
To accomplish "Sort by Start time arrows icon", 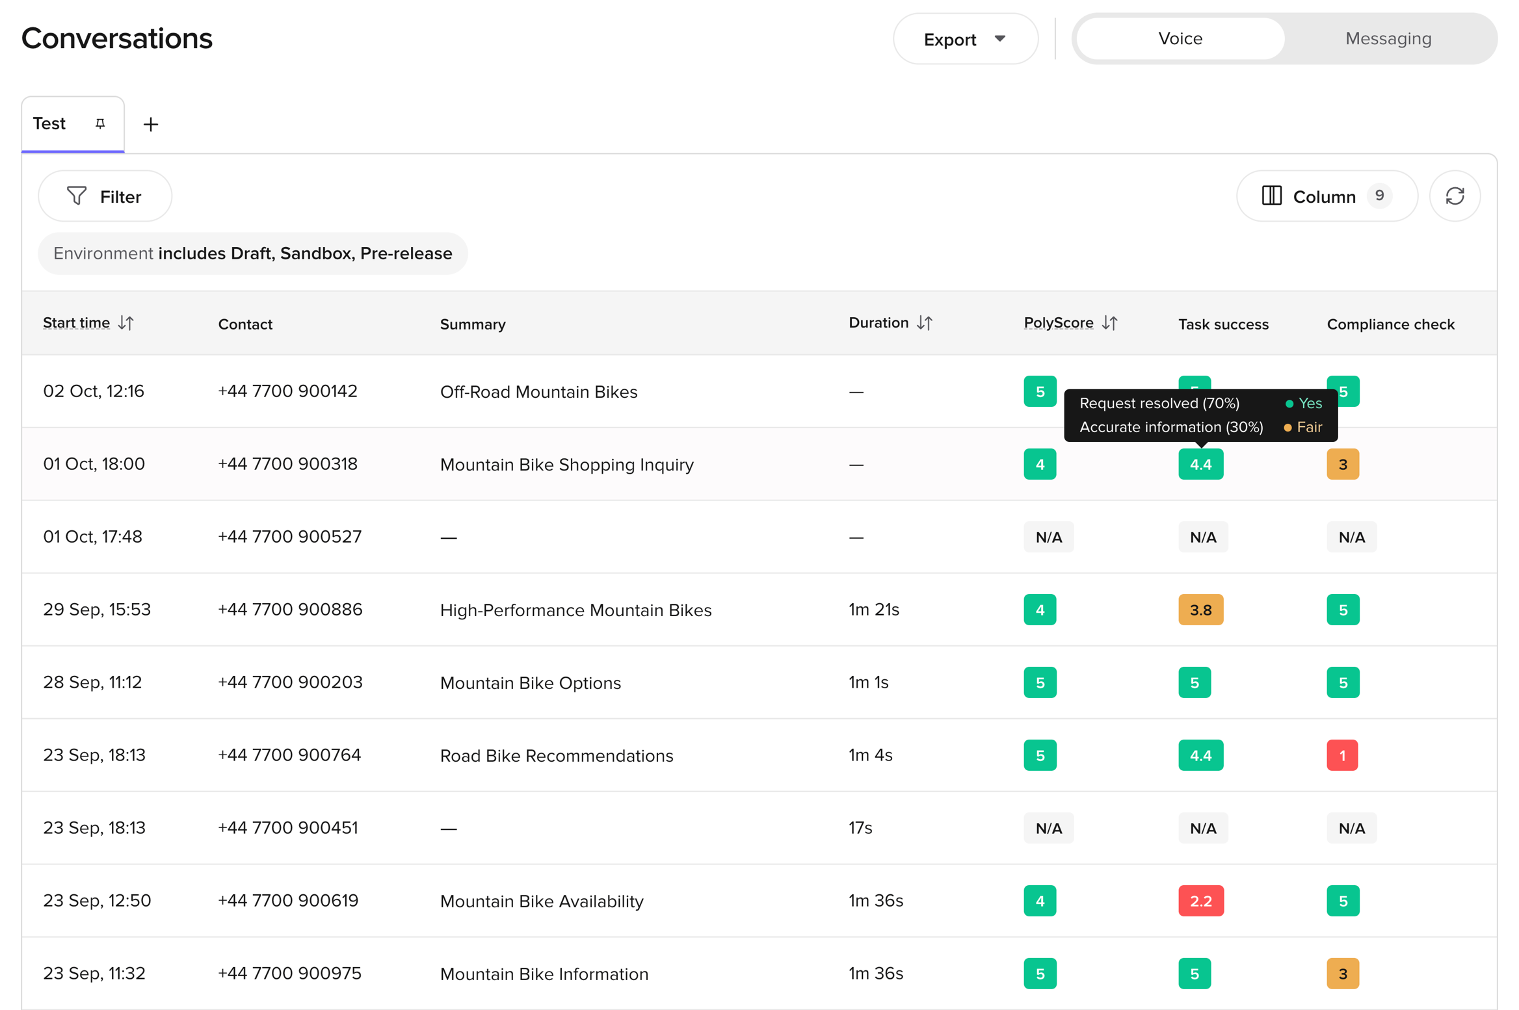I will [126, 323].
